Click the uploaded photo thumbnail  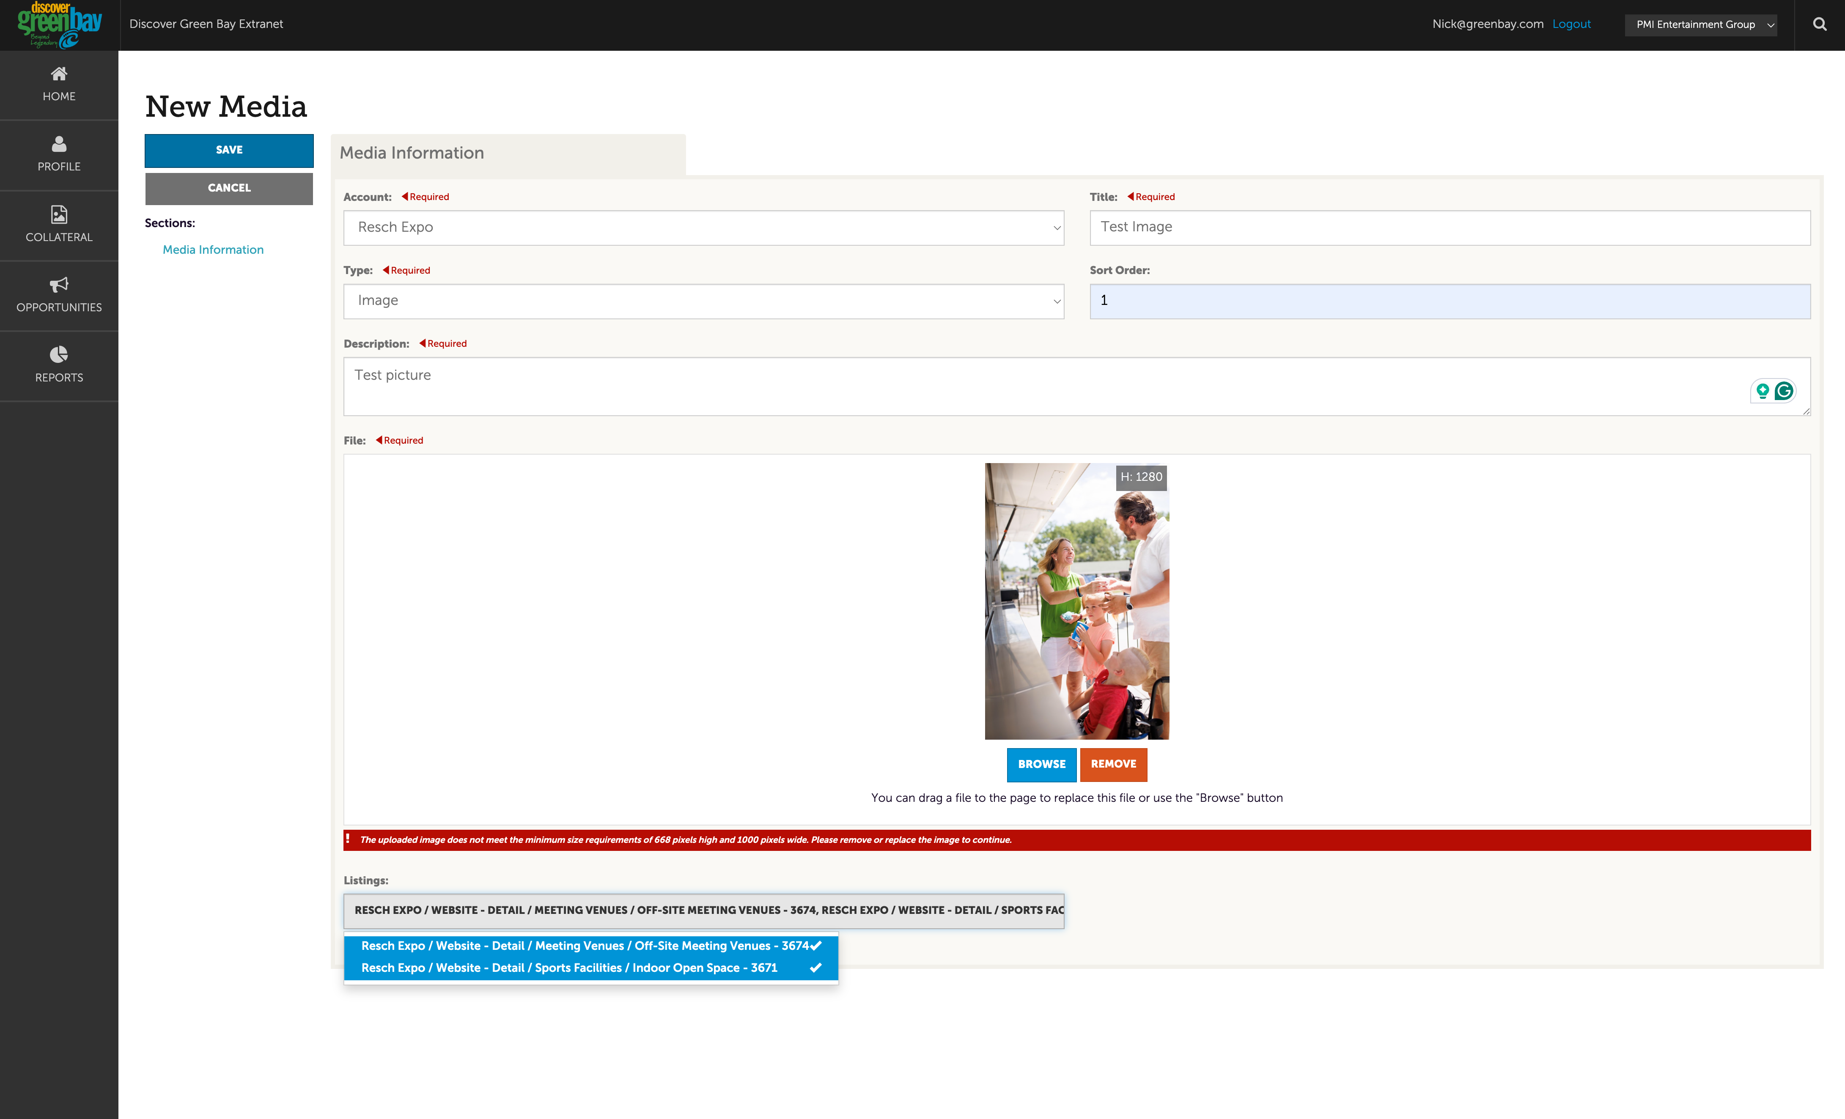click(1077, 601)
